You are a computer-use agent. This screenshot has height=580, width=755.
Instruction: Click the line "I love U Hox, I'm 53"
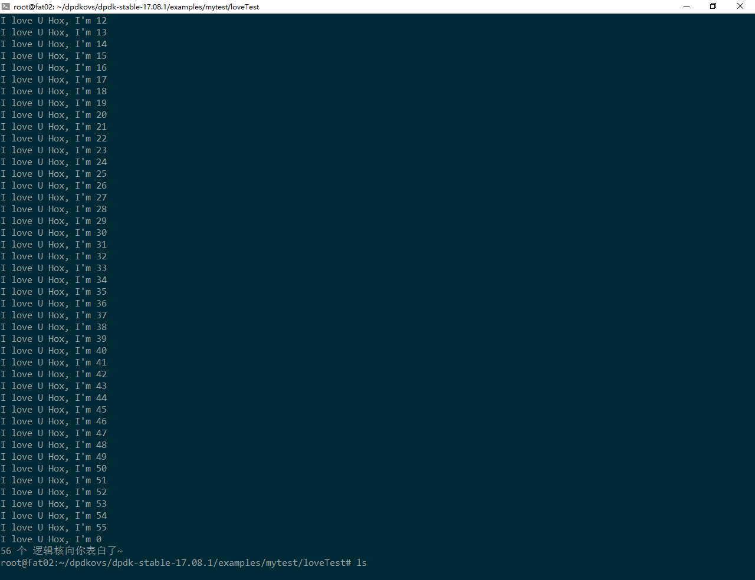pos(54,504)
